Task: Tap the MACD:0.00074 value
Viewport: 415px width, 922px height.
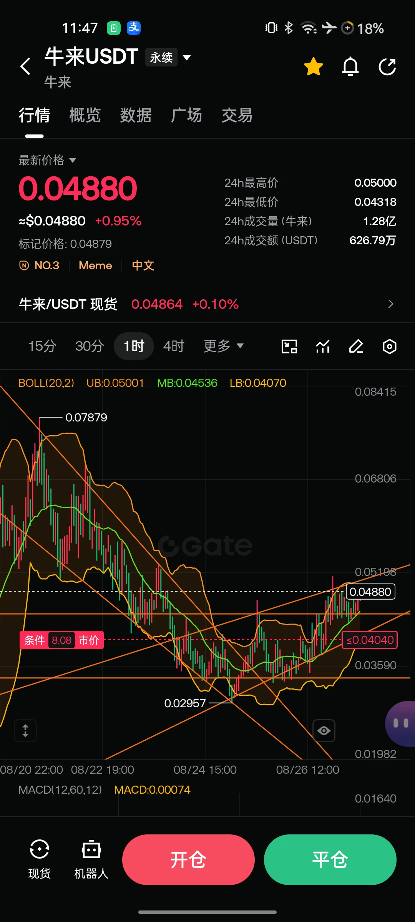Action: click(152, 789)
